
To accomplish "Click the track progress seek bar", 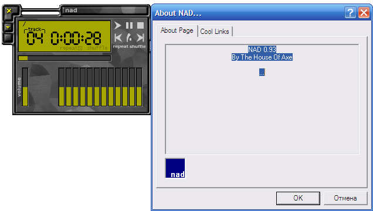I will [65, 58].
